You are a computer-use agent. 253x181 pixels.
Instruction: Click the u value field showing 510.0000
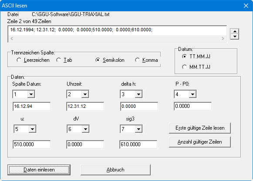point(32,144)
